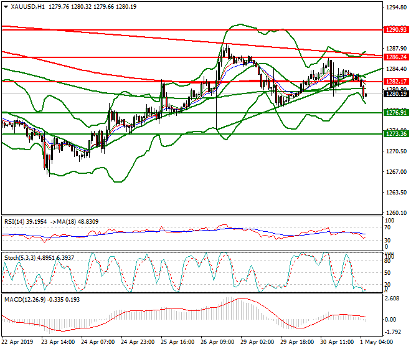Click the 1263.50 price scale value
411x349 pixels.
pos(396,193)
